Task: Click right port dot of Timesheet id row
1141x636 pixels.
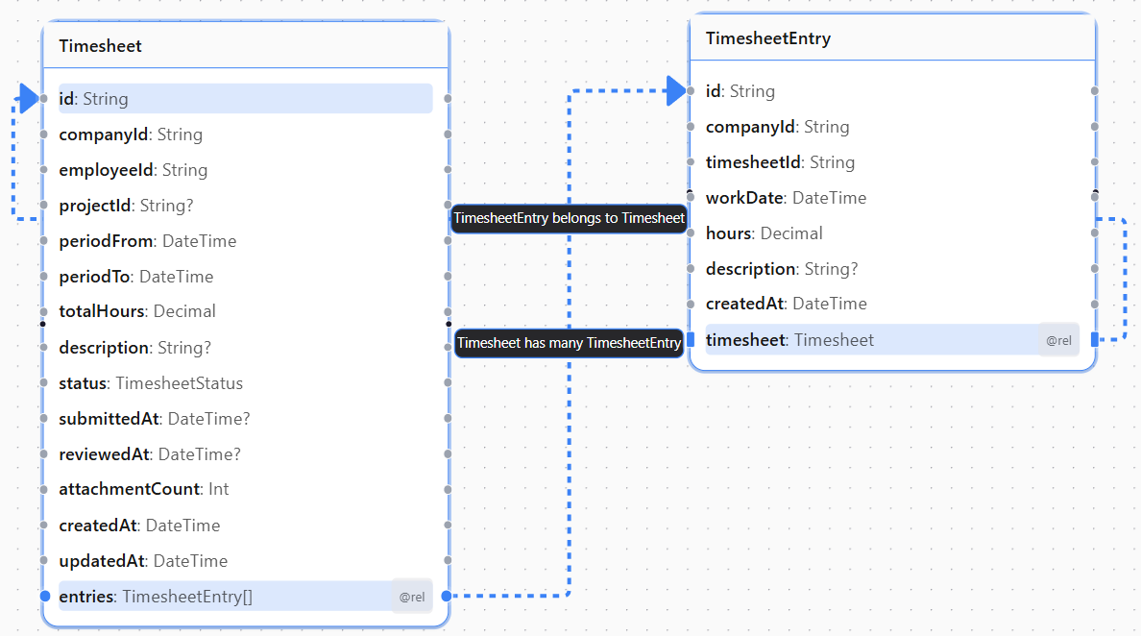Action: coord(448,98)
